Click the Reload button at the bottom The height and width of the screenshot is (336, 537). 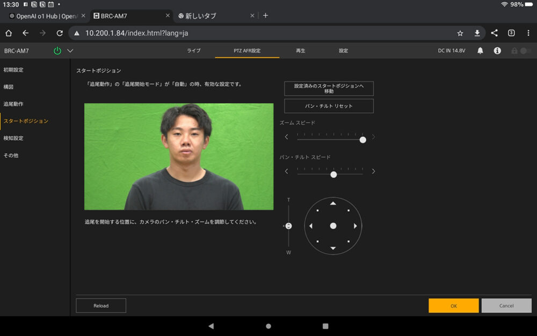100,305
